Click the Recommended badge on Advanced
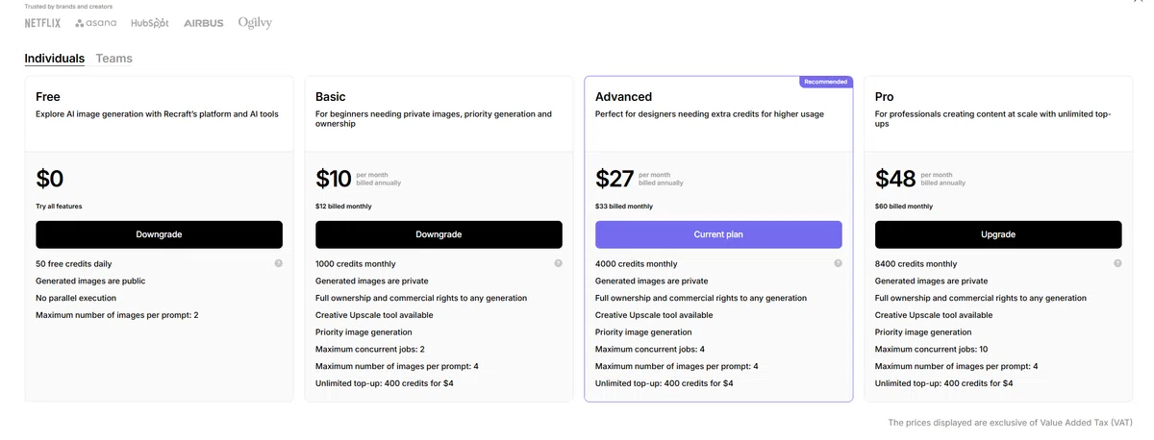The image size is (1154, 440). 826,82
